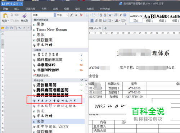
Task: Save the document with floppy icon
Action: pos(7,28)
